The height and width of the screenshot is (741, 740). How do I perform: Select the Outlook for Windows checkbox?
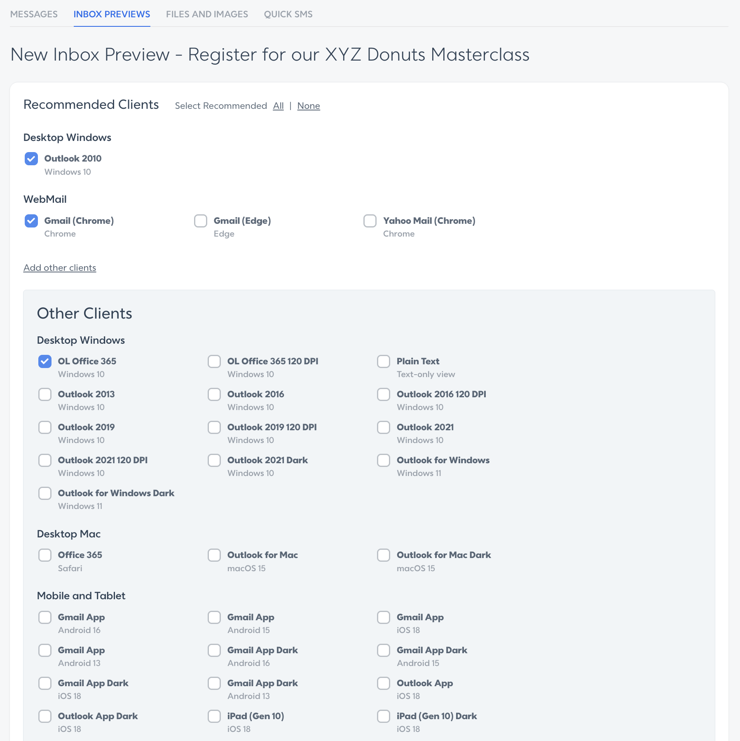(x=384, y=460)
